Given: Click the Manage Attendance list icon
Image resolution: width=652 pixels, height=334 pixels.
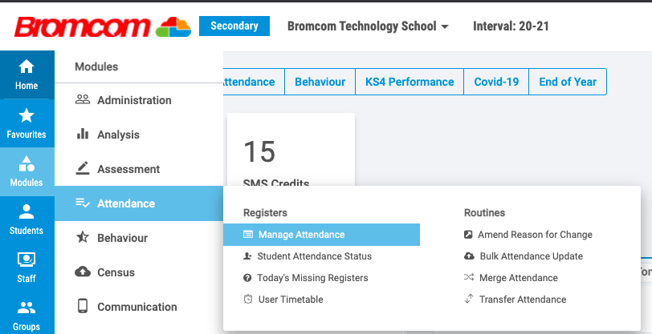Looking at the screenshot, I should click(x=248, y=235).
